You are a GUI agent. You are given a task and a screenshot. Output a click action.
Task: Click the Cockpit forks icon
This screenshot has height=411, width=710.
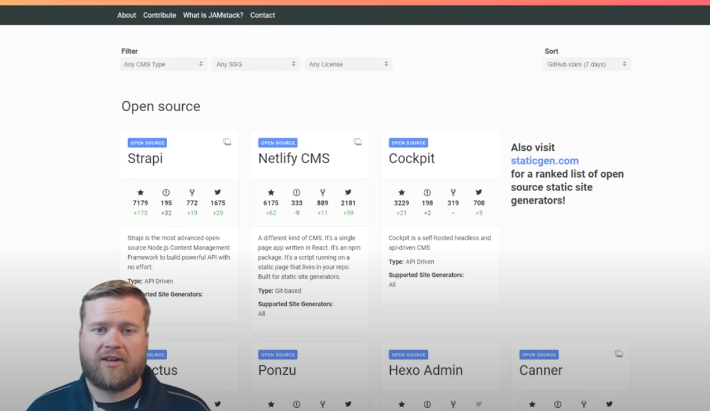point(453,192)
